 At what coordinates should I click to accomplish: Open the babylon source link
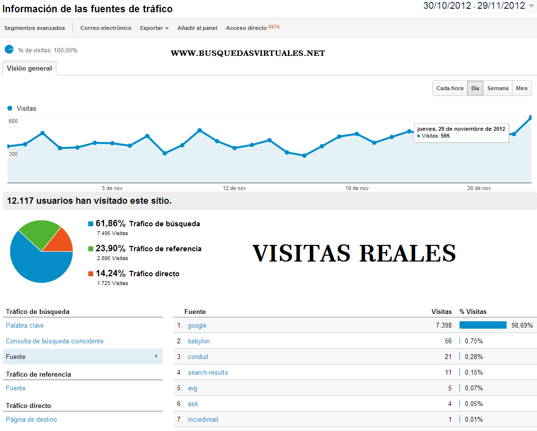point(199,341)
